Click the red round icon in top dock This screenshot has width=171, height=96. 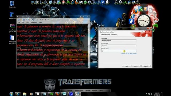click(64, 2)
